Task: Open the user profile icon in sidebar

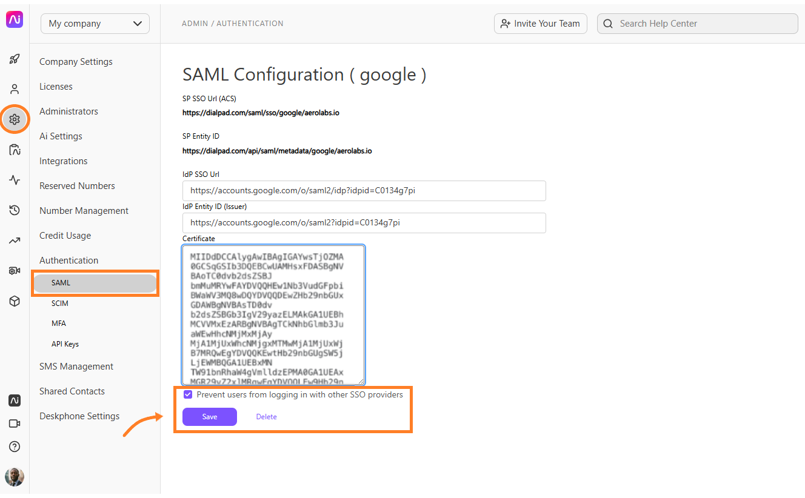Action: pyautogui.click(x=15, y=89)
